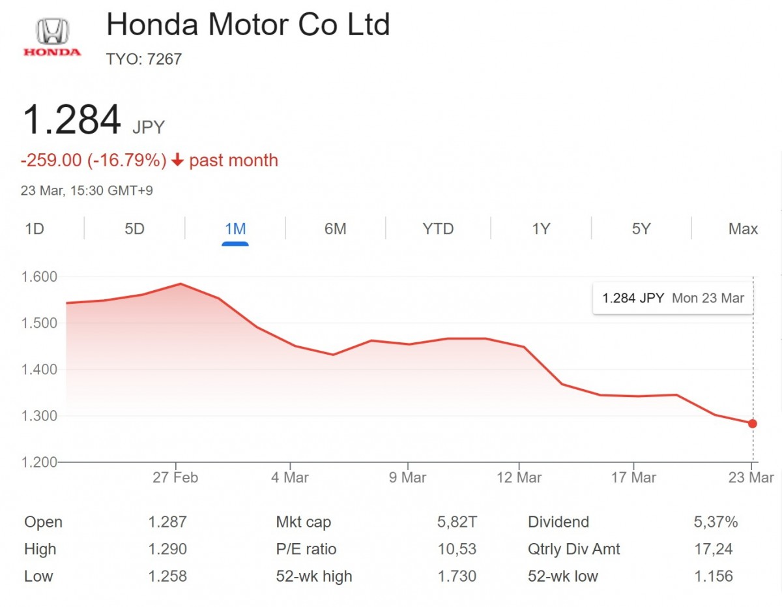Select the YTD time range

tap(437, 229)
